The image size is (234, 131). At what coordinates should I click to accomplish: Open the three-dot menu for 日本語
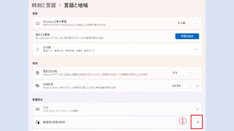[195, 49]
